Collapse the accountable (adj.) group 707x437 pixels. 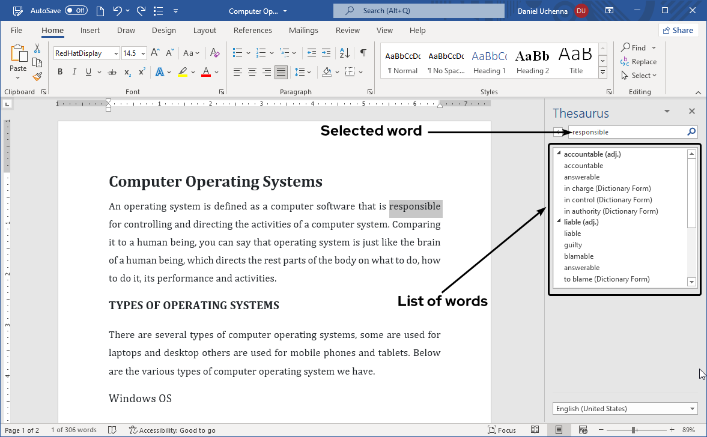[x=558, y=154]
